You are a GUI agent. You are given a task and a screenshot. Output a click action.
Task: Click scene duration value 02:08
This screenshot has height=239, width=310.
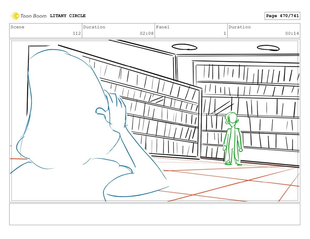pyautogui.click(x=147, y=33)
